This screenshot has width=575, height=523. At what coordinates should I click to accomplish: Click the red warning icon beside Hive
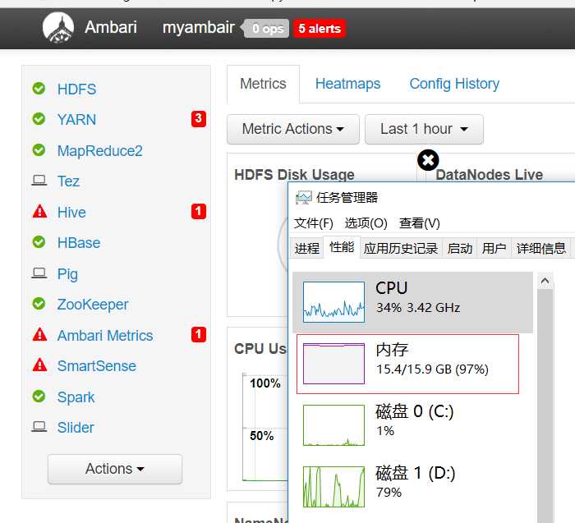tap(39, 212)
